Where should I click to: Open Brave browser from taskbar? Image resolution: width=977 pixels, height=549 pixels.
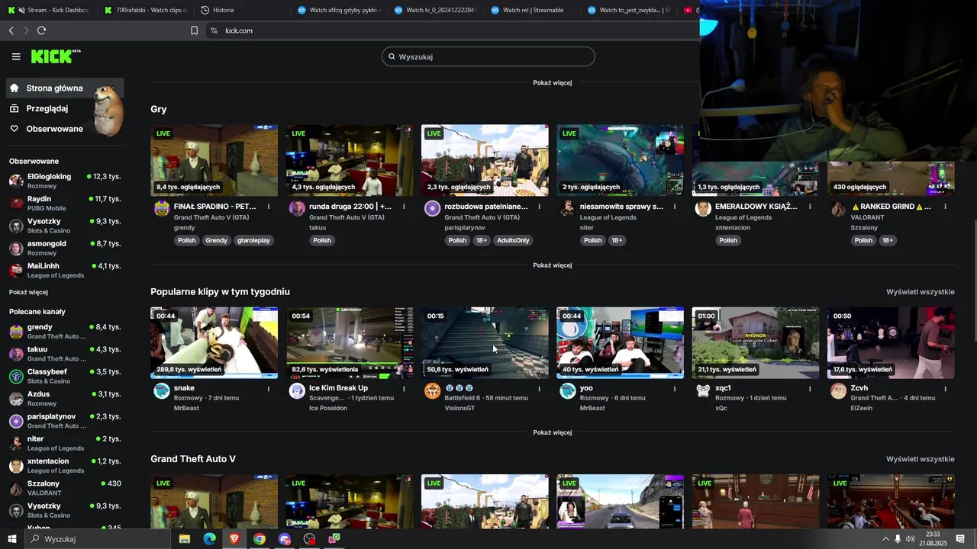point(234,539)
